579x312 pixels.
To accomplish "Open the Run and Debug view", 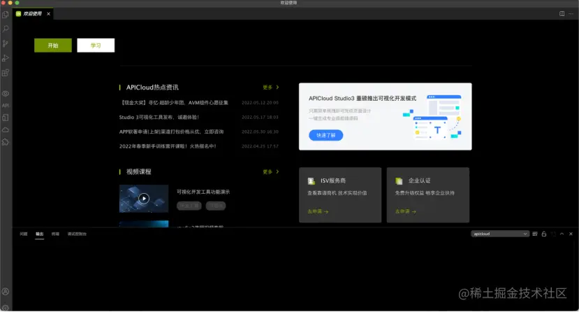I will click(6, 58).
